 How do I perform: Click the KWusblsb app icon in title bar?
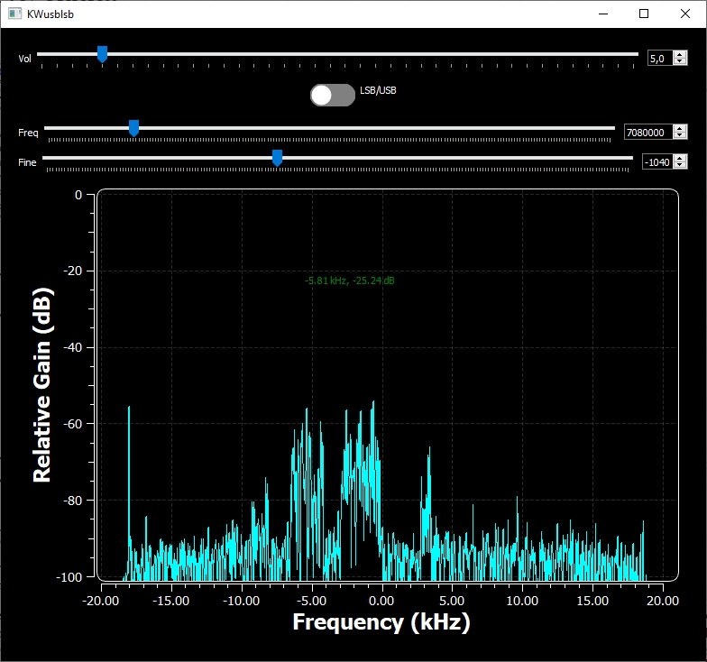pos(15,14)
